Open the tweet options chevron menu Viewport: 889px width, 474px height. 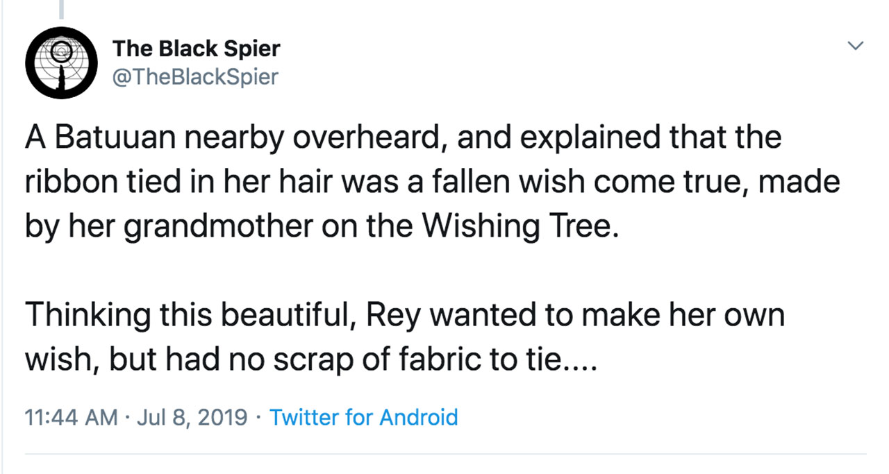click(856, 47)
